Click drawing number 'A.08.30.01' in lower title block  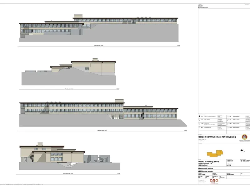pos(230,175)
